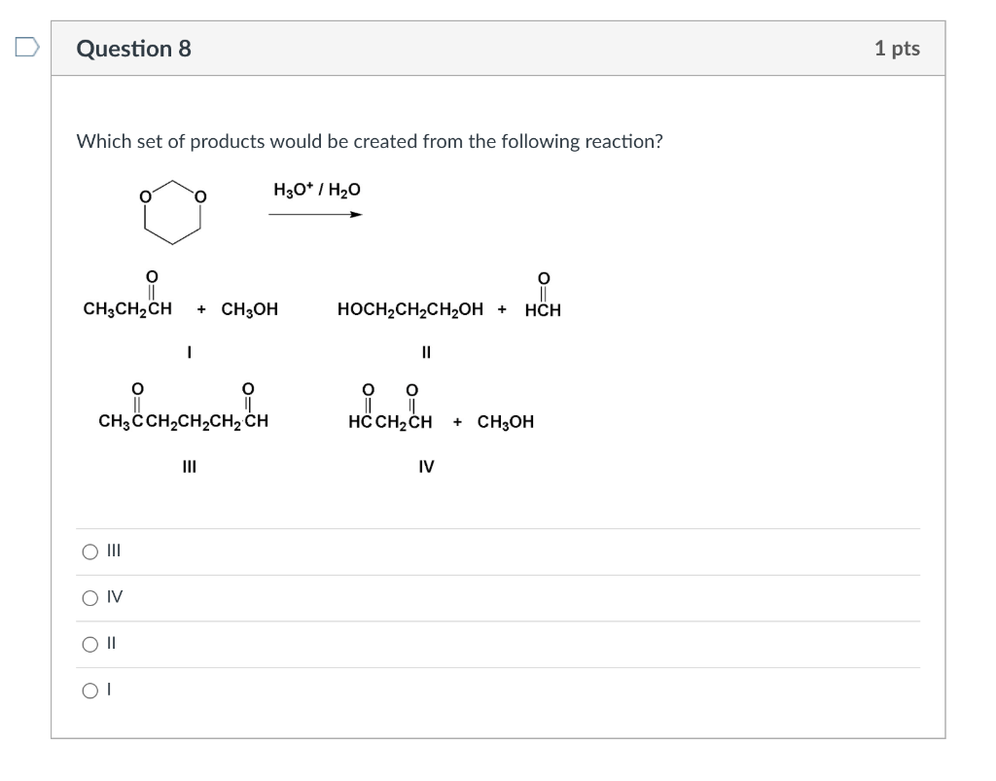This screenshot has height=781, width=996.
Task: Select answer option II
Action: click(89, 644)
